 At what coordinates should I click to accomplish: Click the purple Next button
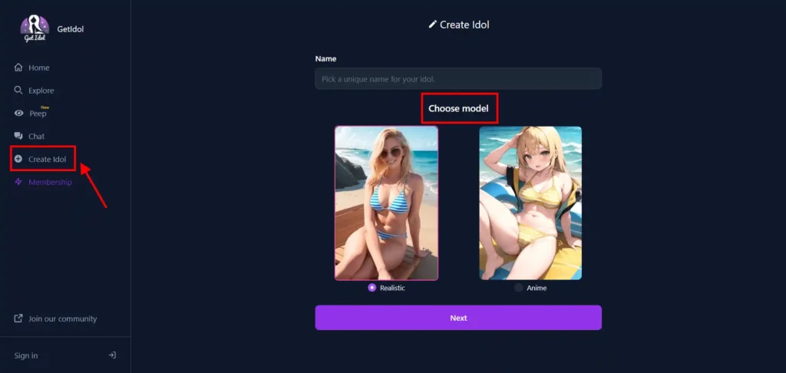(x=458, y=318)
